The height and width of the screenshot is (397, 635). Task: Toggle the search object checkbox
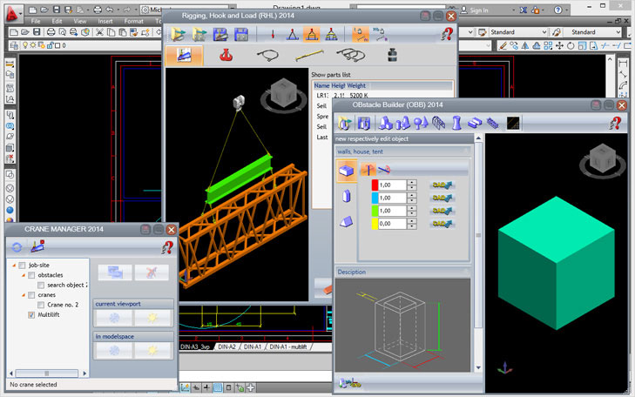41,286
